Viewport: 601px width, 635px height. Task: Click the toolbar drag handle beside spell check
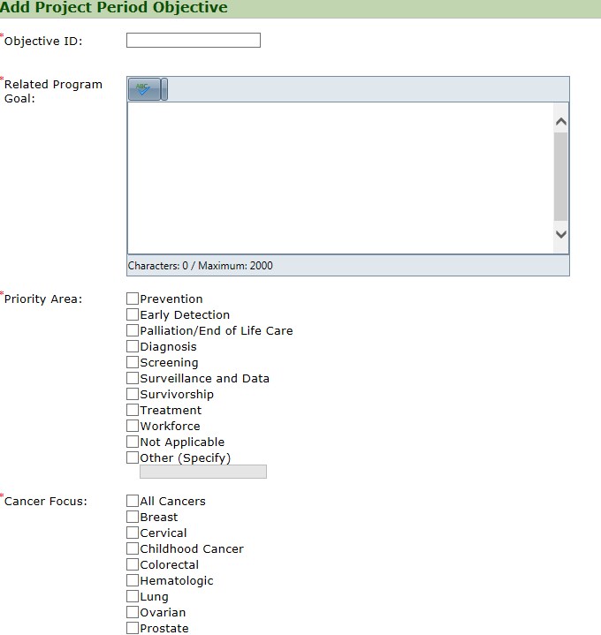(164, 89)
